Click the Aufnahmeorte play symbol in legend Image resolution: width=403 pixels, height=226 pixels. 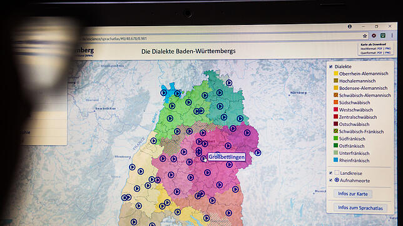(x=337, y=180)
